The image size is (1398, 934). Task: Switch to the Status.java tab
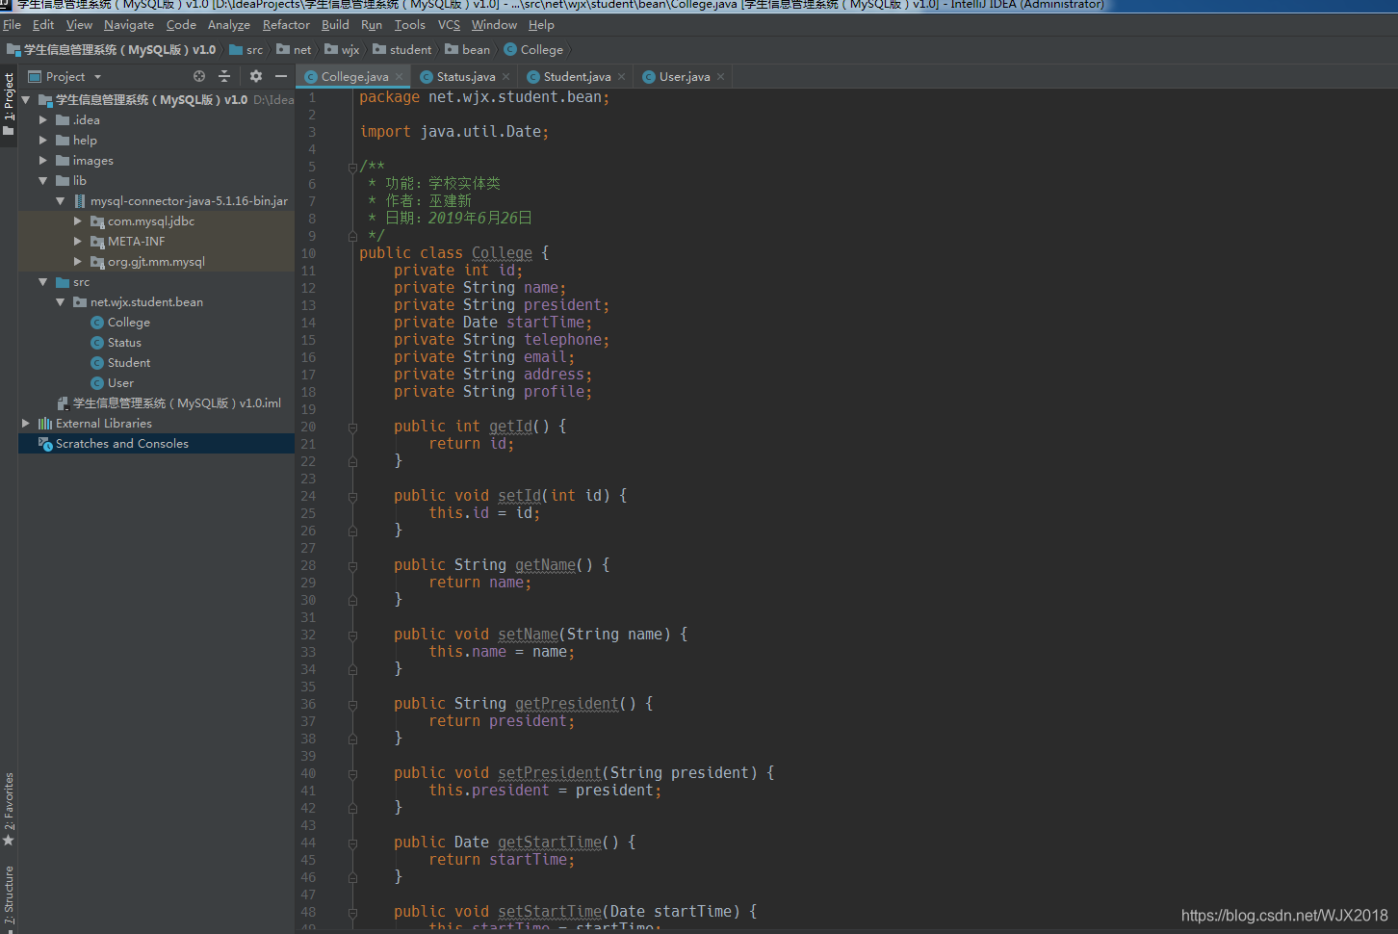click(x=465, y=77)
